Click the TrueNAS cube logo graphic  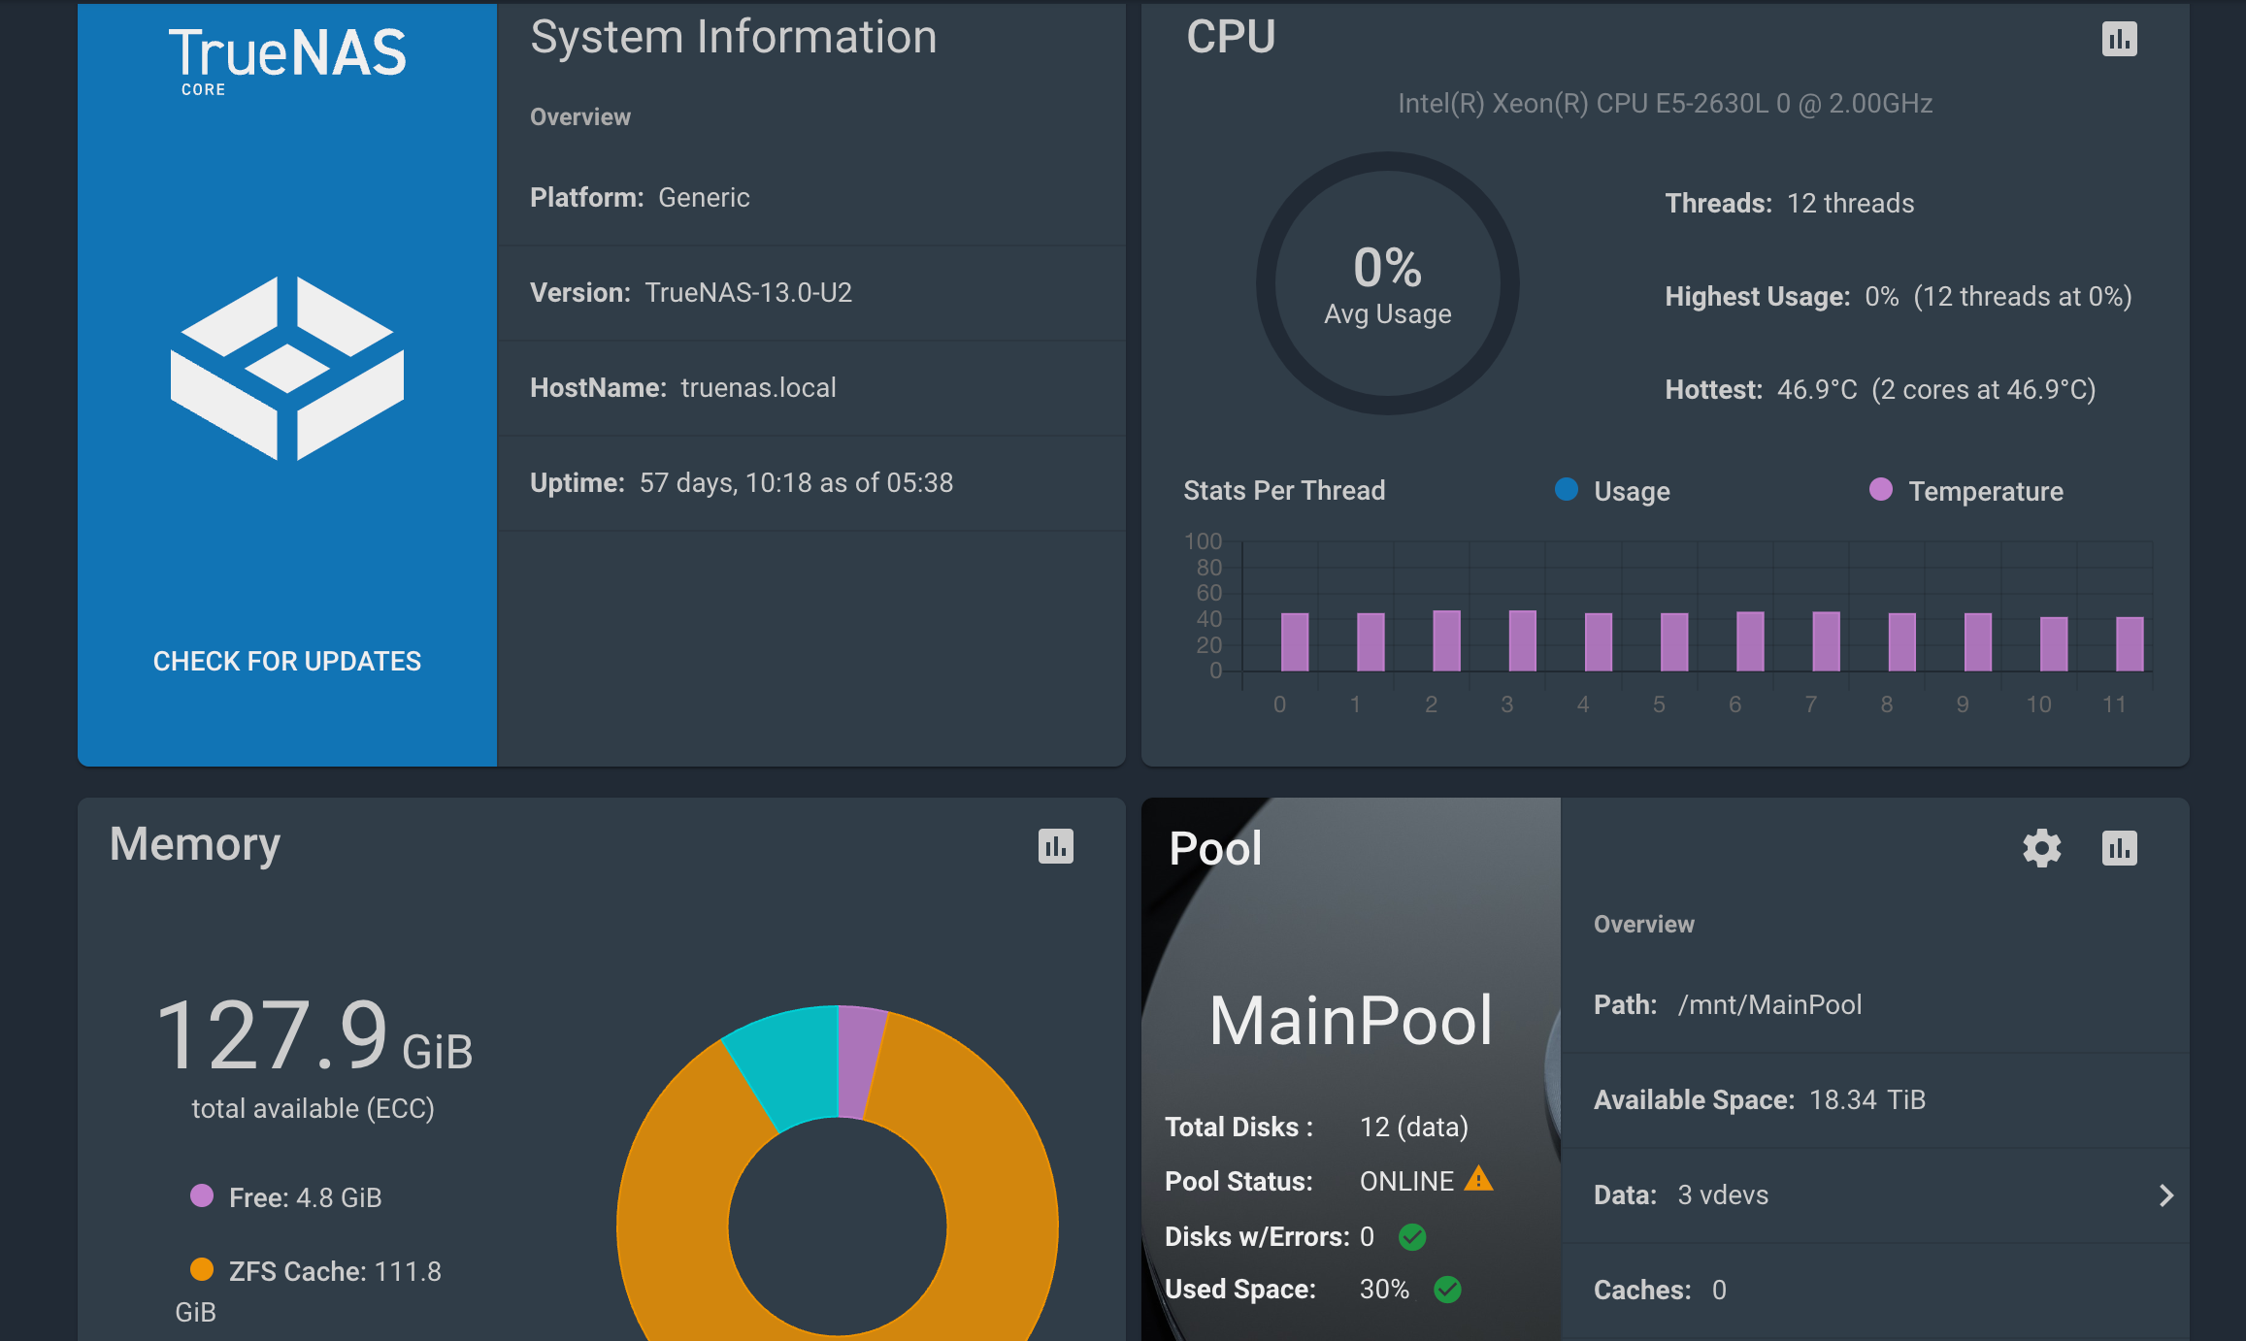[287, 368]
